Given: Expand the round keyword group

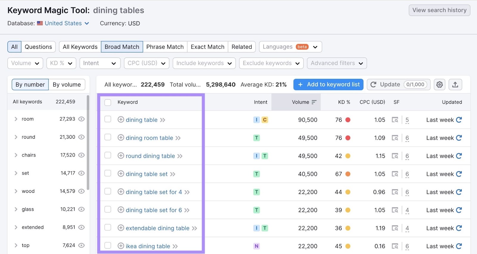Looking at the screenshot, I should pyautogui.click(x=16, y=137).
